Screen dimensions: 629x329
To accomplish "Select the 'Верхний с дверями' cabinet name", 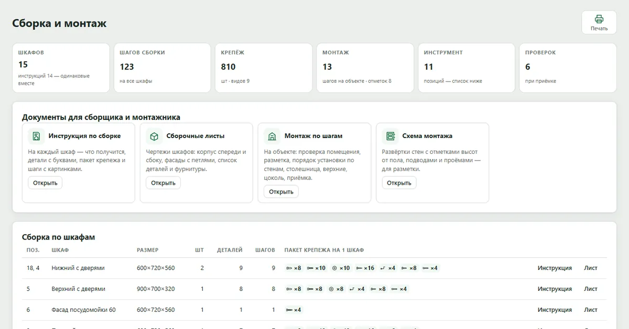I will click(79, 289).
